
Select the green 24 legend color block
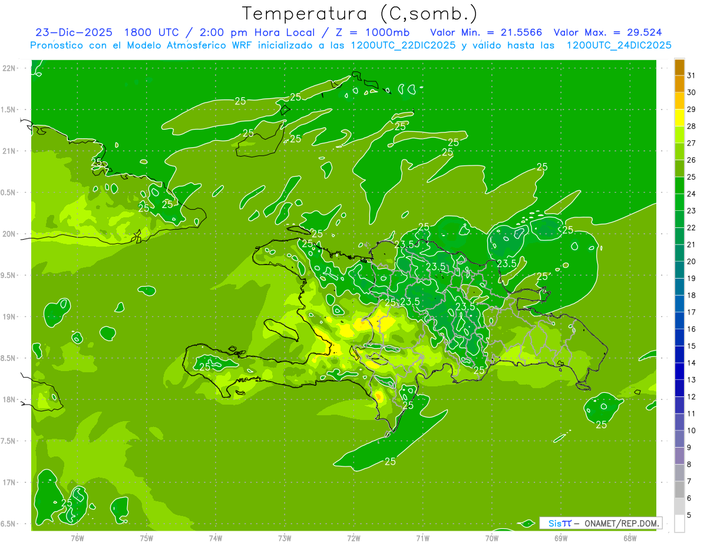679,186
